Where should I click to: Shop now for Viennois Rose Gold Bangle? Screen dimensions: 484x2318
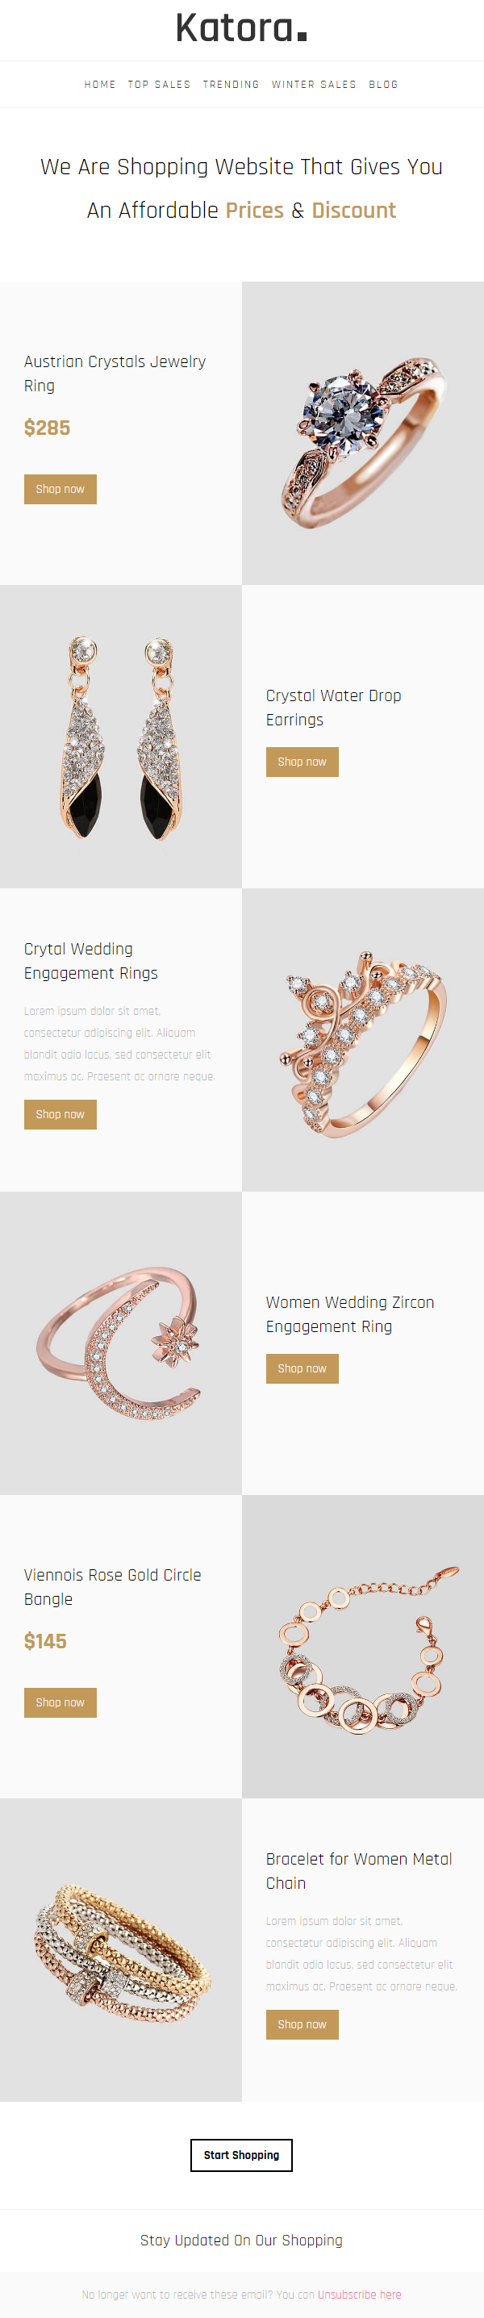(60, 1702)
